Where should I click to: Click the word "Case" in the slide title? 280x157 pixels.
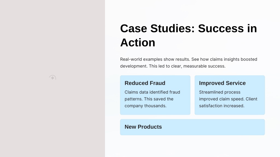[x=133, y=28]
